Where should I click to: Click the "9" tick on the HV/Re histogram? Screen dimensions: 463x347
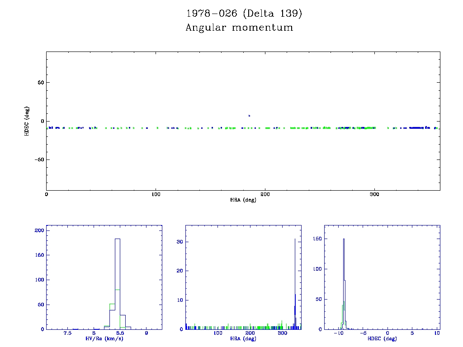(x=146, y=333)
